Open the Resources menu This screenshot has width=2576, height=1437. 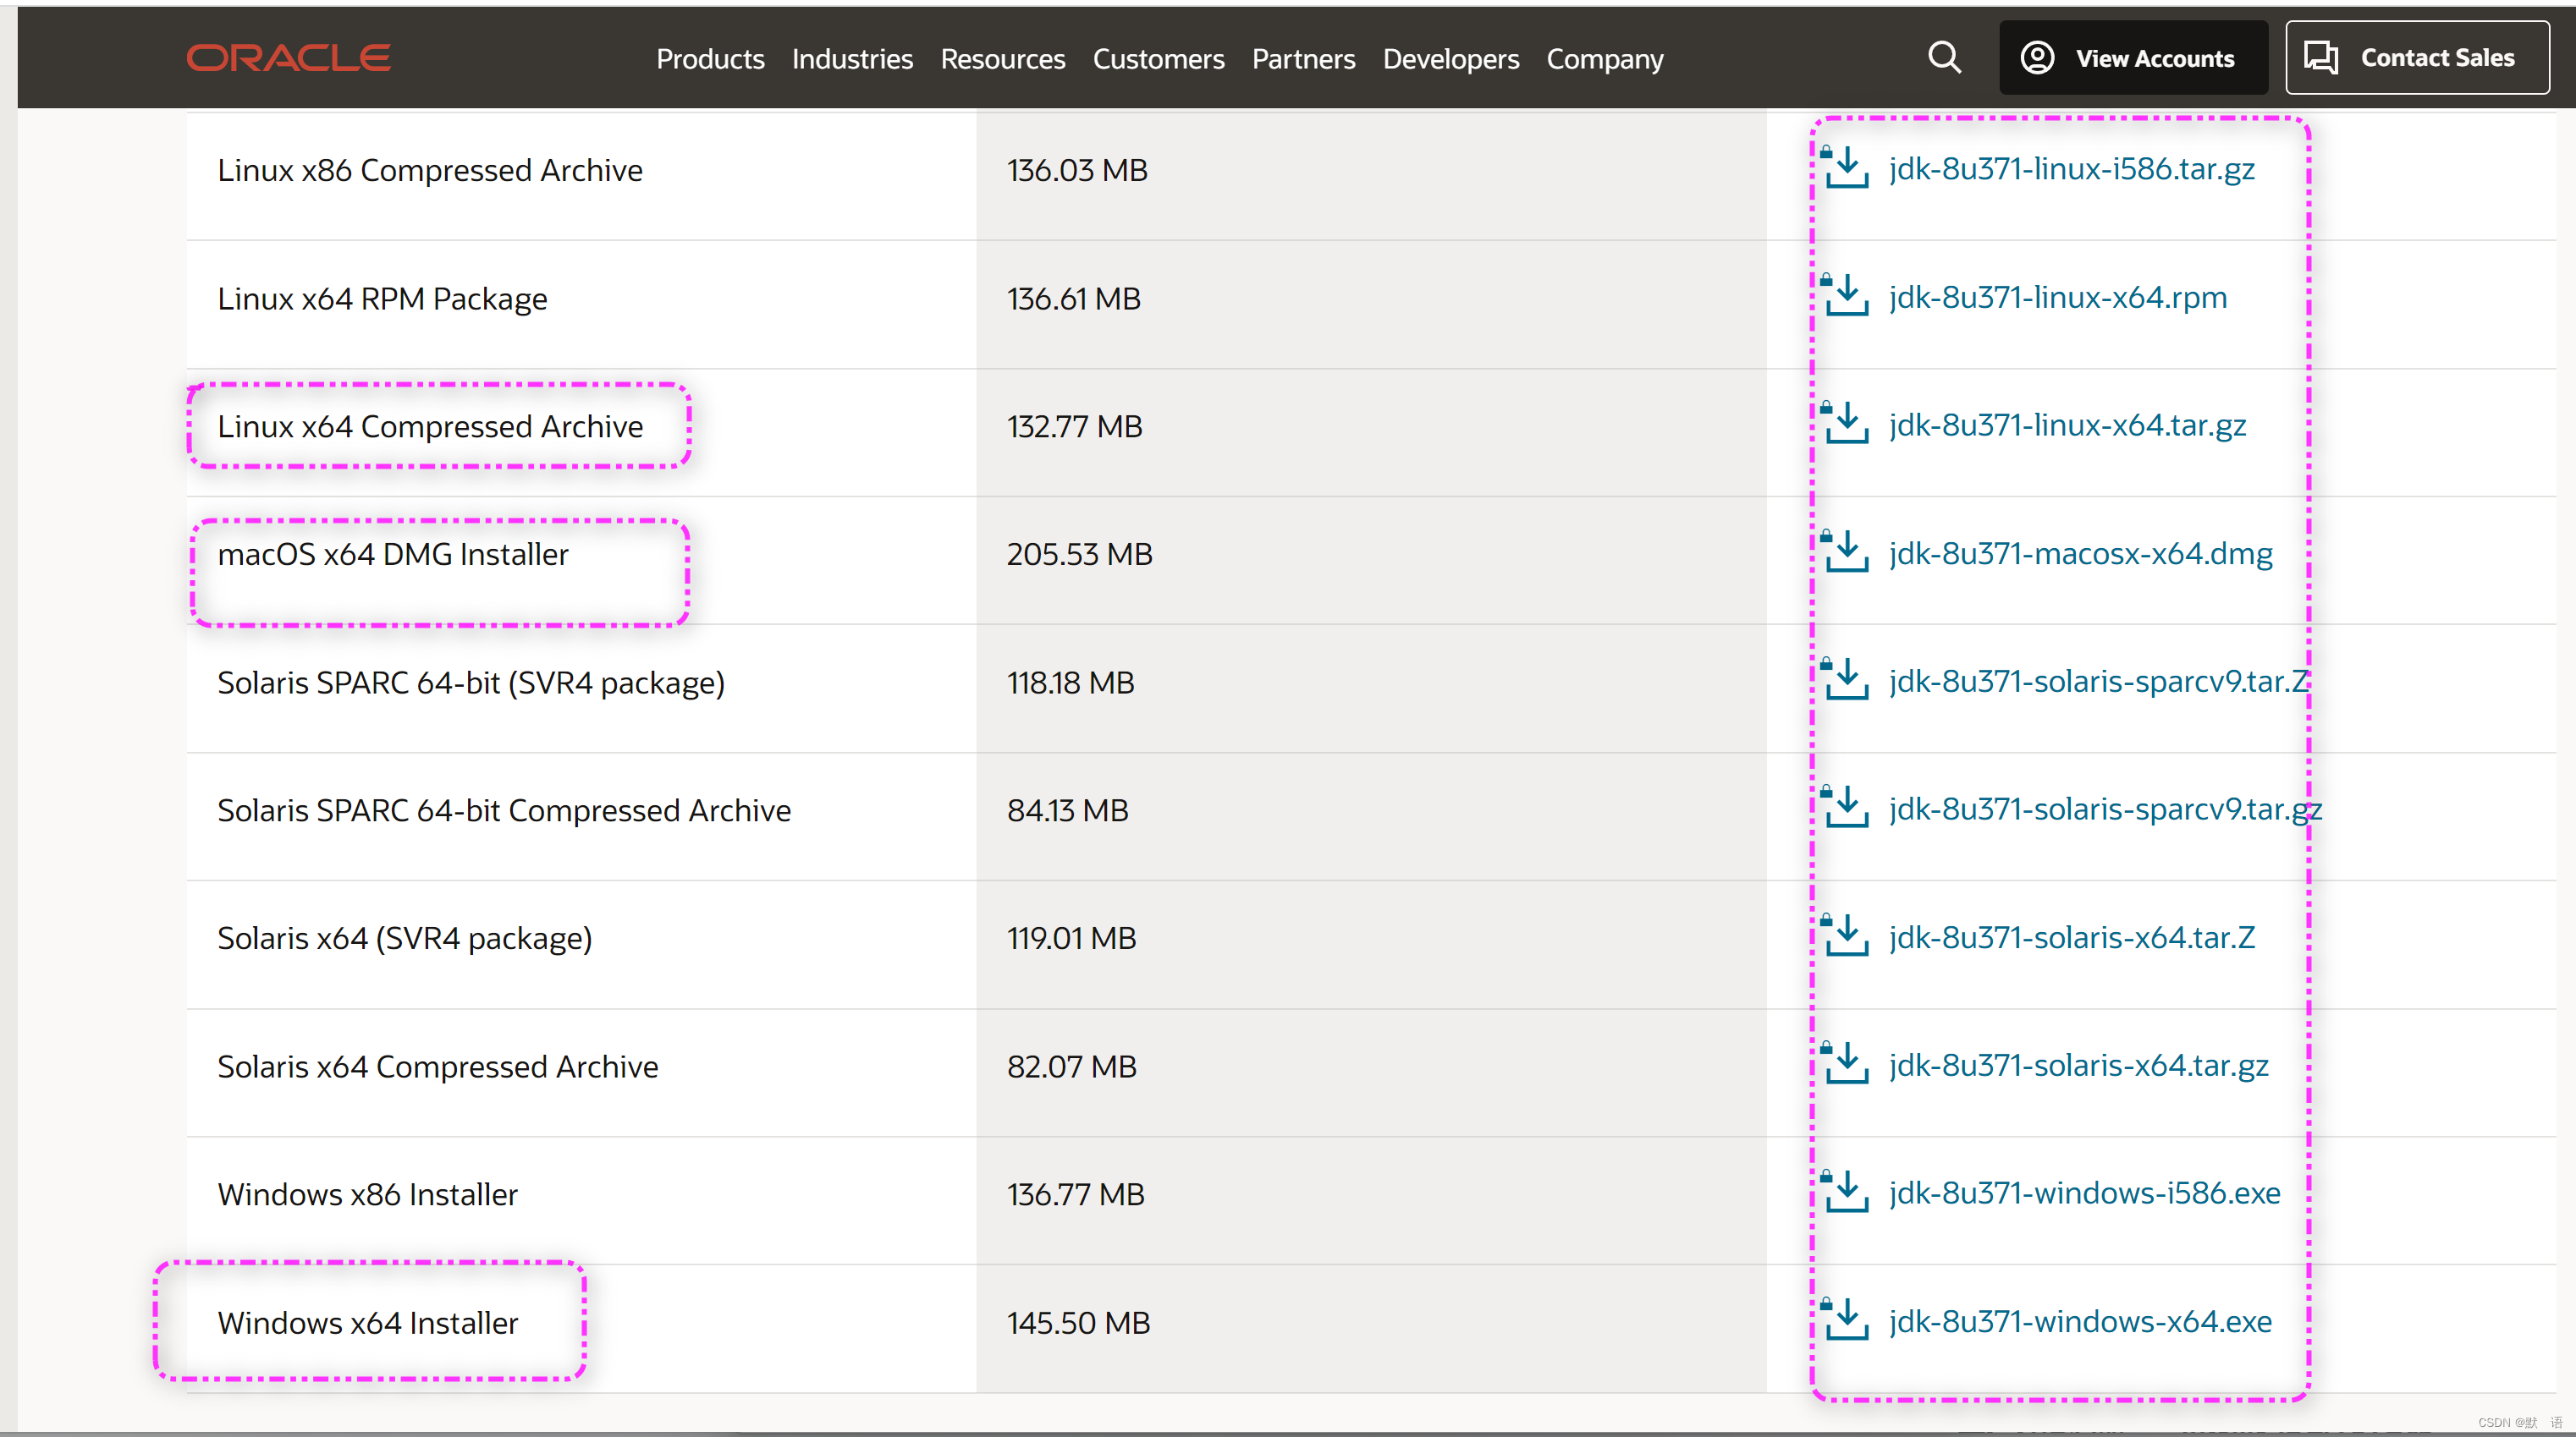coord(1002,59)
